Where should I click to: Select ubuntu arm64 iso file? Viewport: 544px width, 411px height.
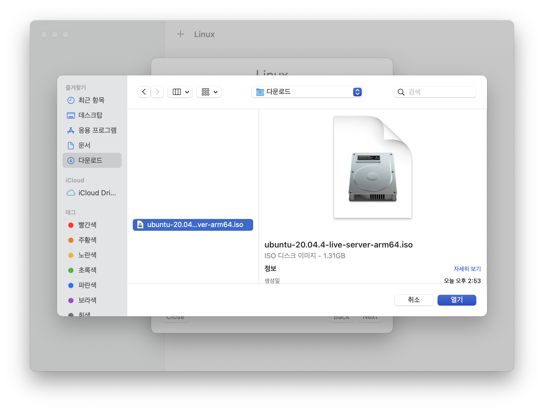tap(193, 225)
